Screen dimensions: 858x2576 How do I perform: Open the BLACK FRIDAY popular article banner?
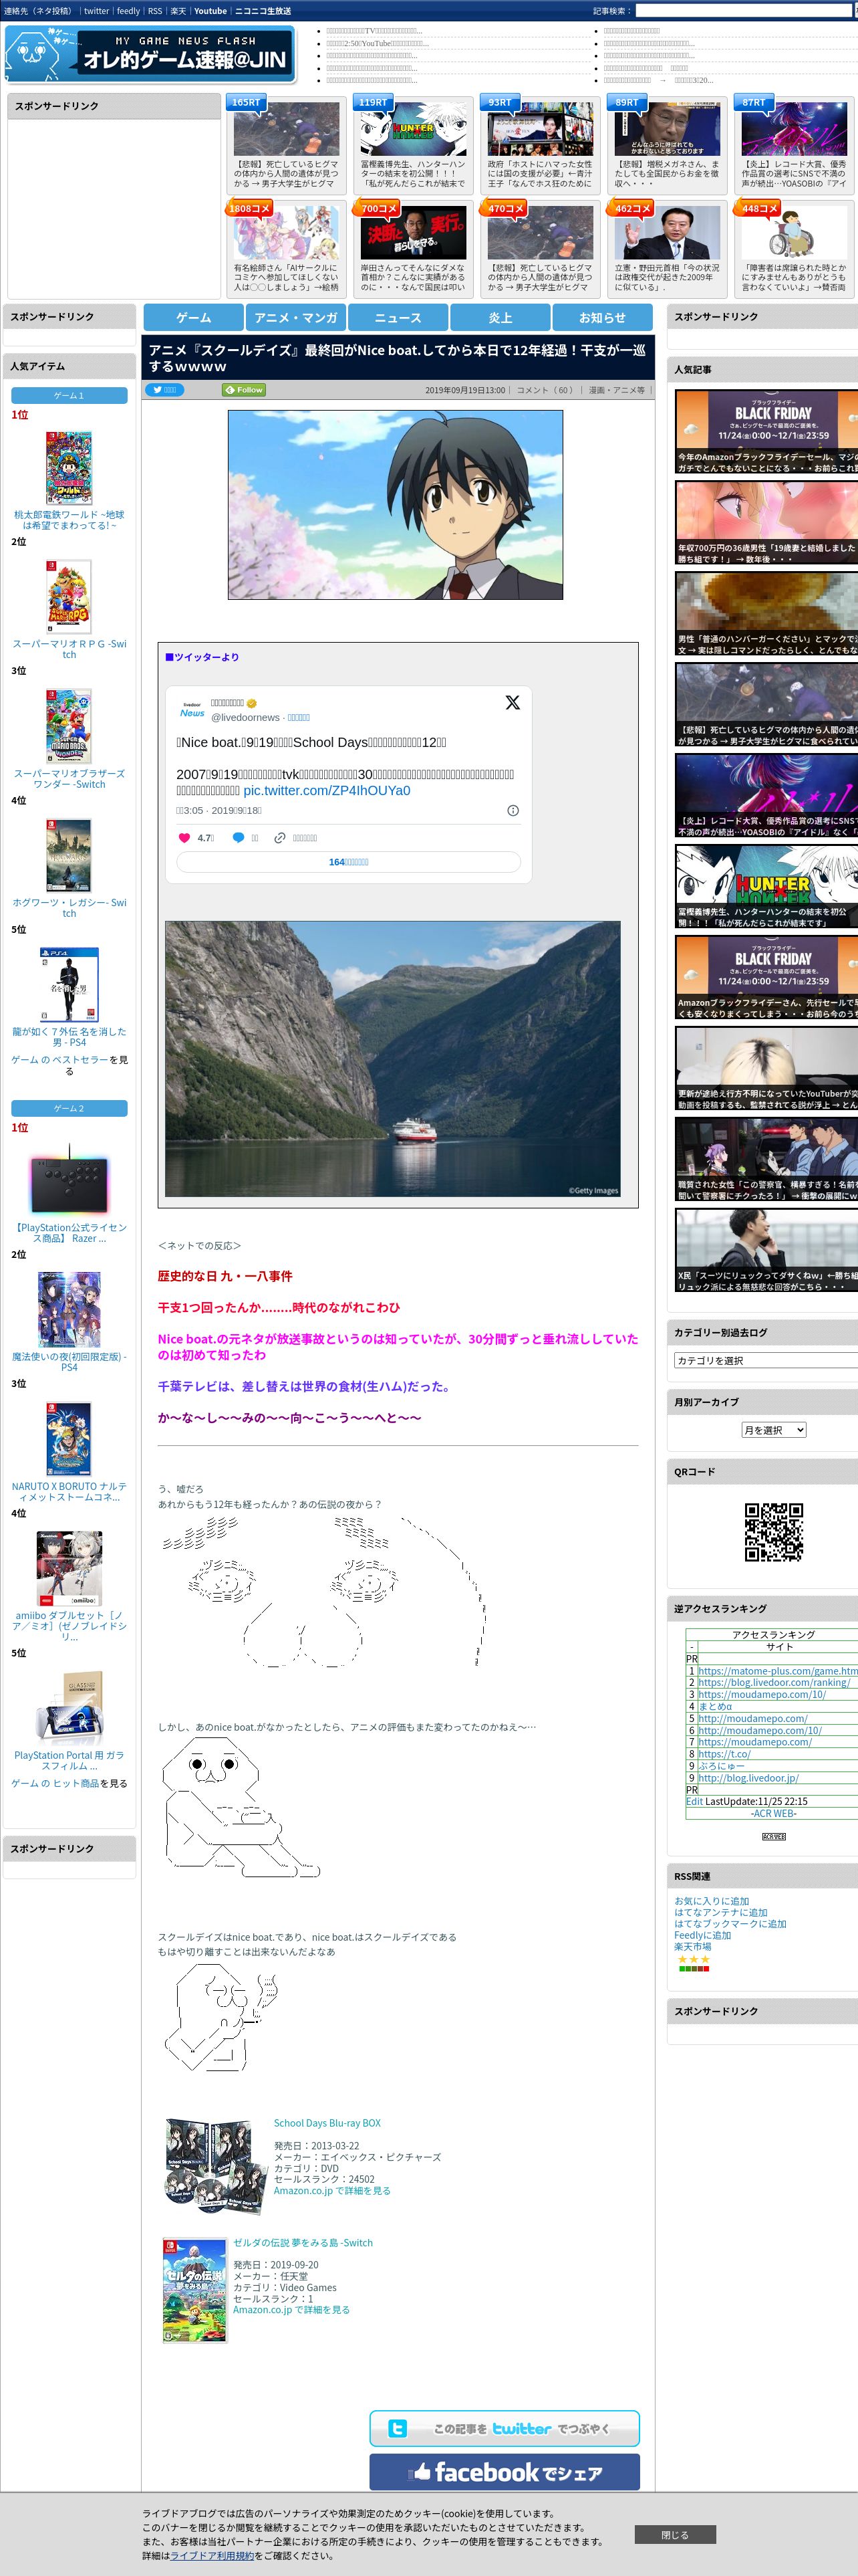[x=766, y=432]
